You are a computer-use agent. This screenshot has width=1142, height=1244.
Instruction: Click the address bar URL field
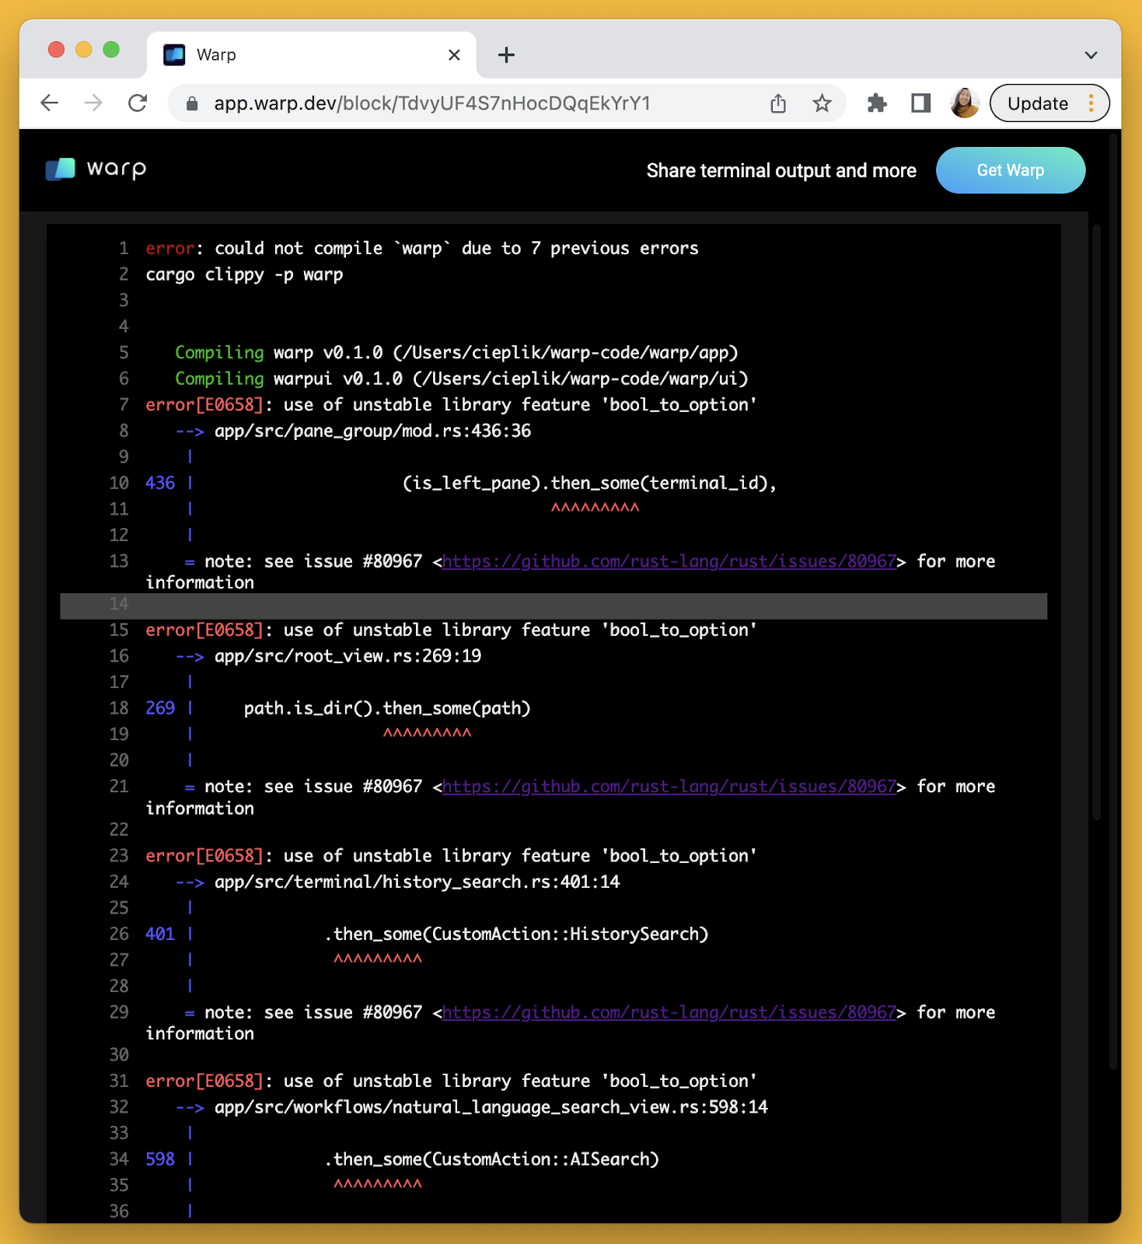tap(466, 103)
